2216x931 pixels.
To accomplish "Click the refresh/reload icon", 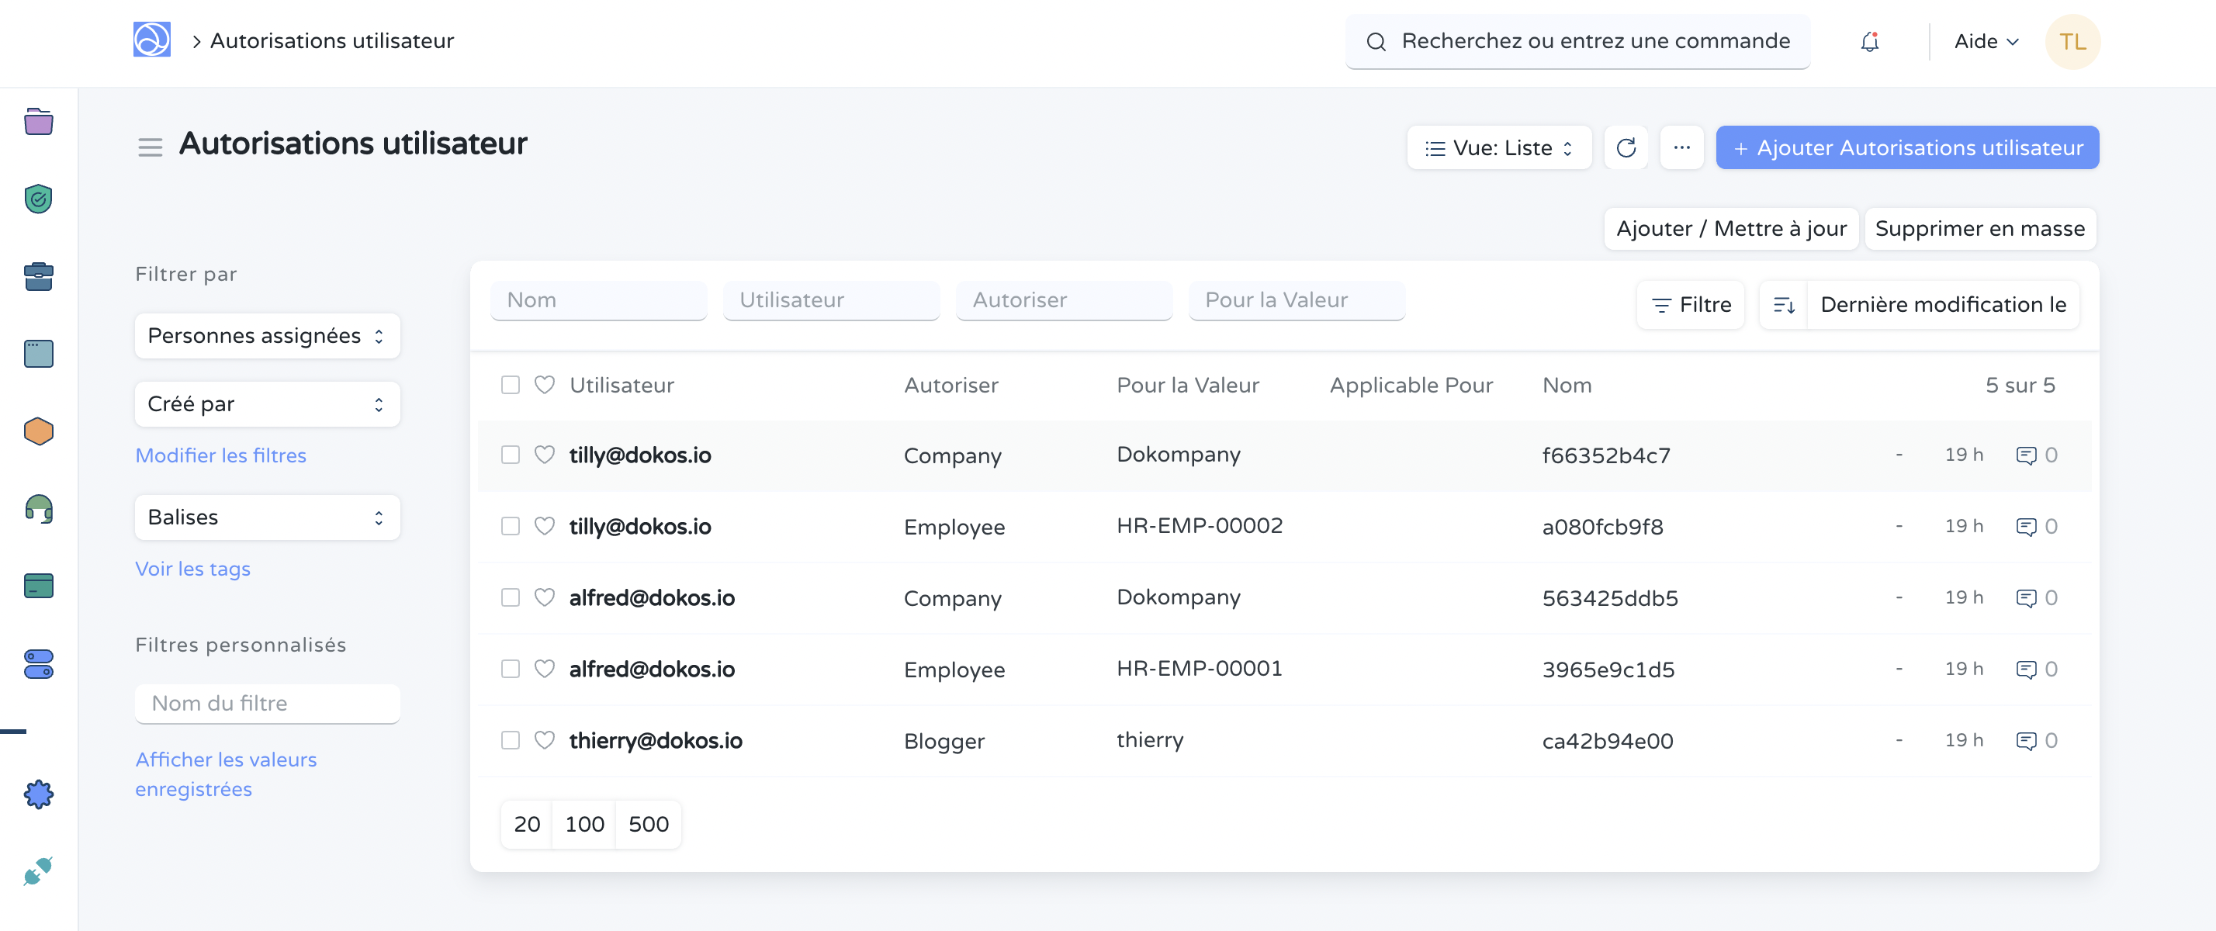I will coord(1624,147).
